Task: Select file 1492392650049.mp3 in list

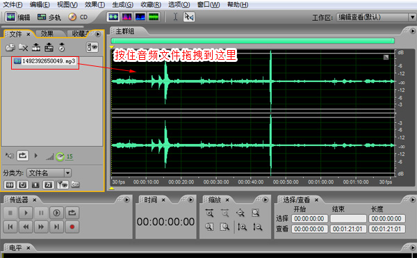Action: (x=44, y=61)
